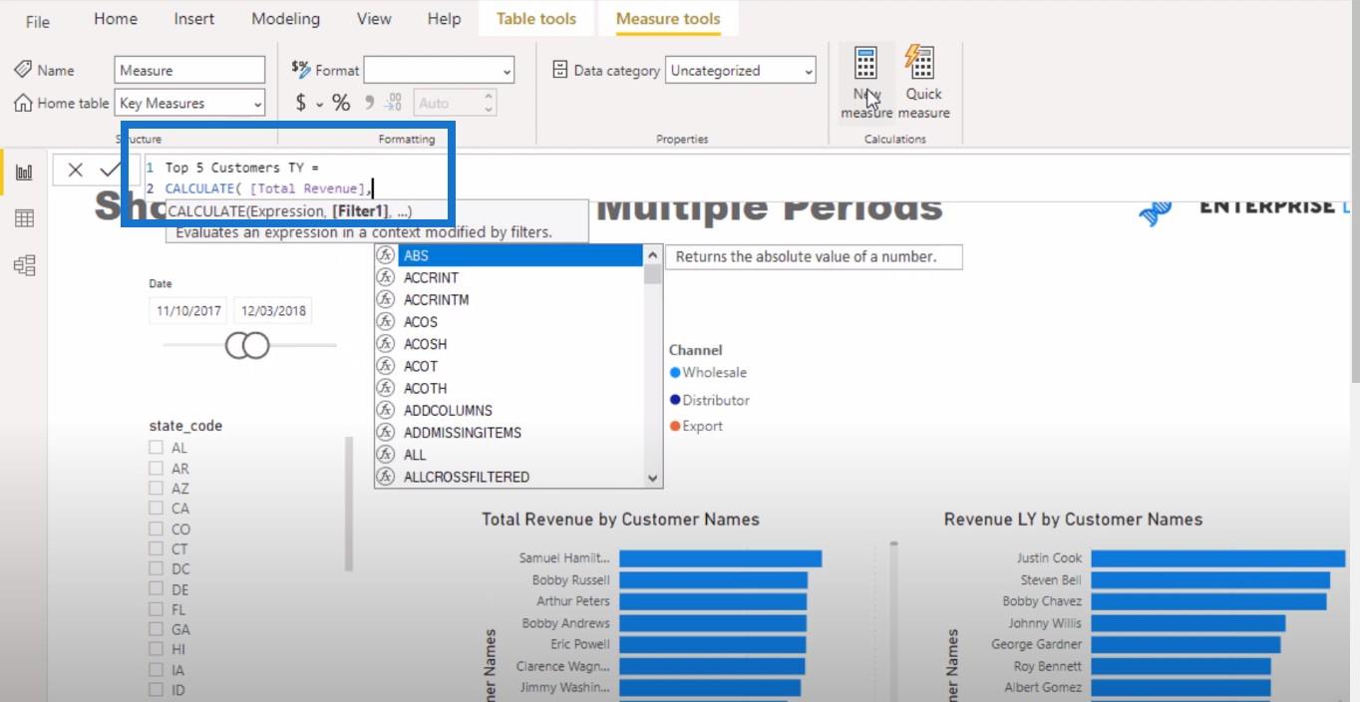The image size is (1360, 702).
Task: Switch to the Modeling tab
Action: [286, 19]
